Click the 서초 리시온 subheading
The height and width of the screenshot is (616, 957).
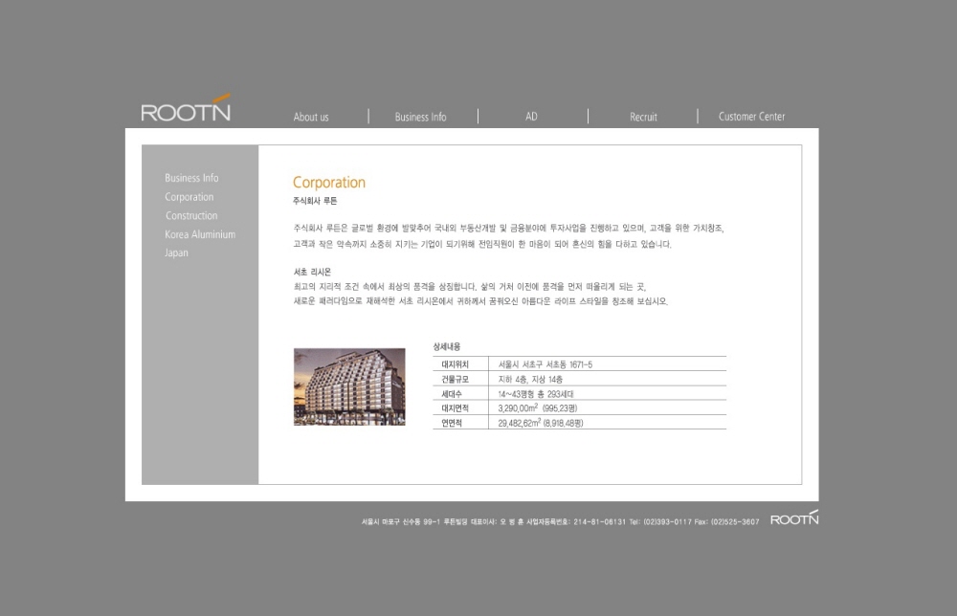pos(312,272)
